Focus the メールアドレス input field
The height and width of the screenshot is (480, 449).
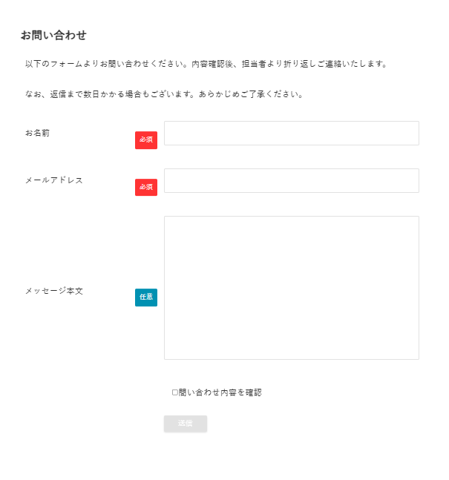(291, 181)
